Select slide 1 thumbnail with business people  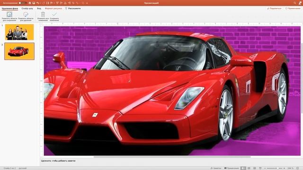pyautogui.click(x=19, y=32)
